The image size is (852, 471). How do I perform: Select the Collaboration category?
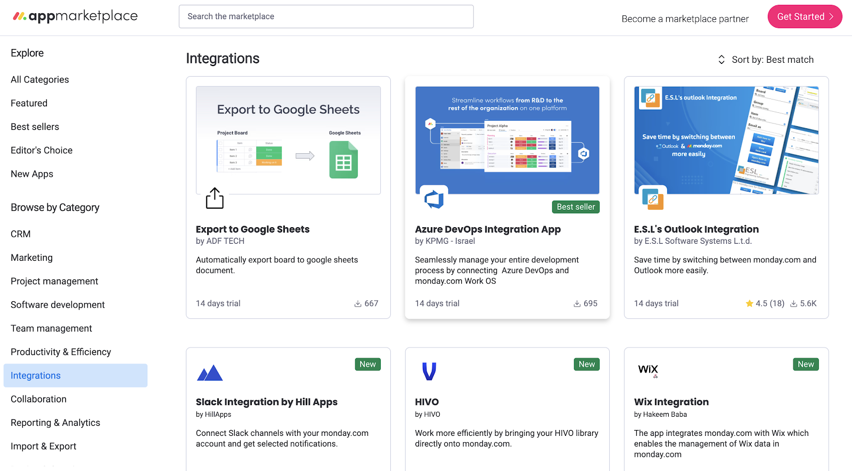[x=39, y=399]
